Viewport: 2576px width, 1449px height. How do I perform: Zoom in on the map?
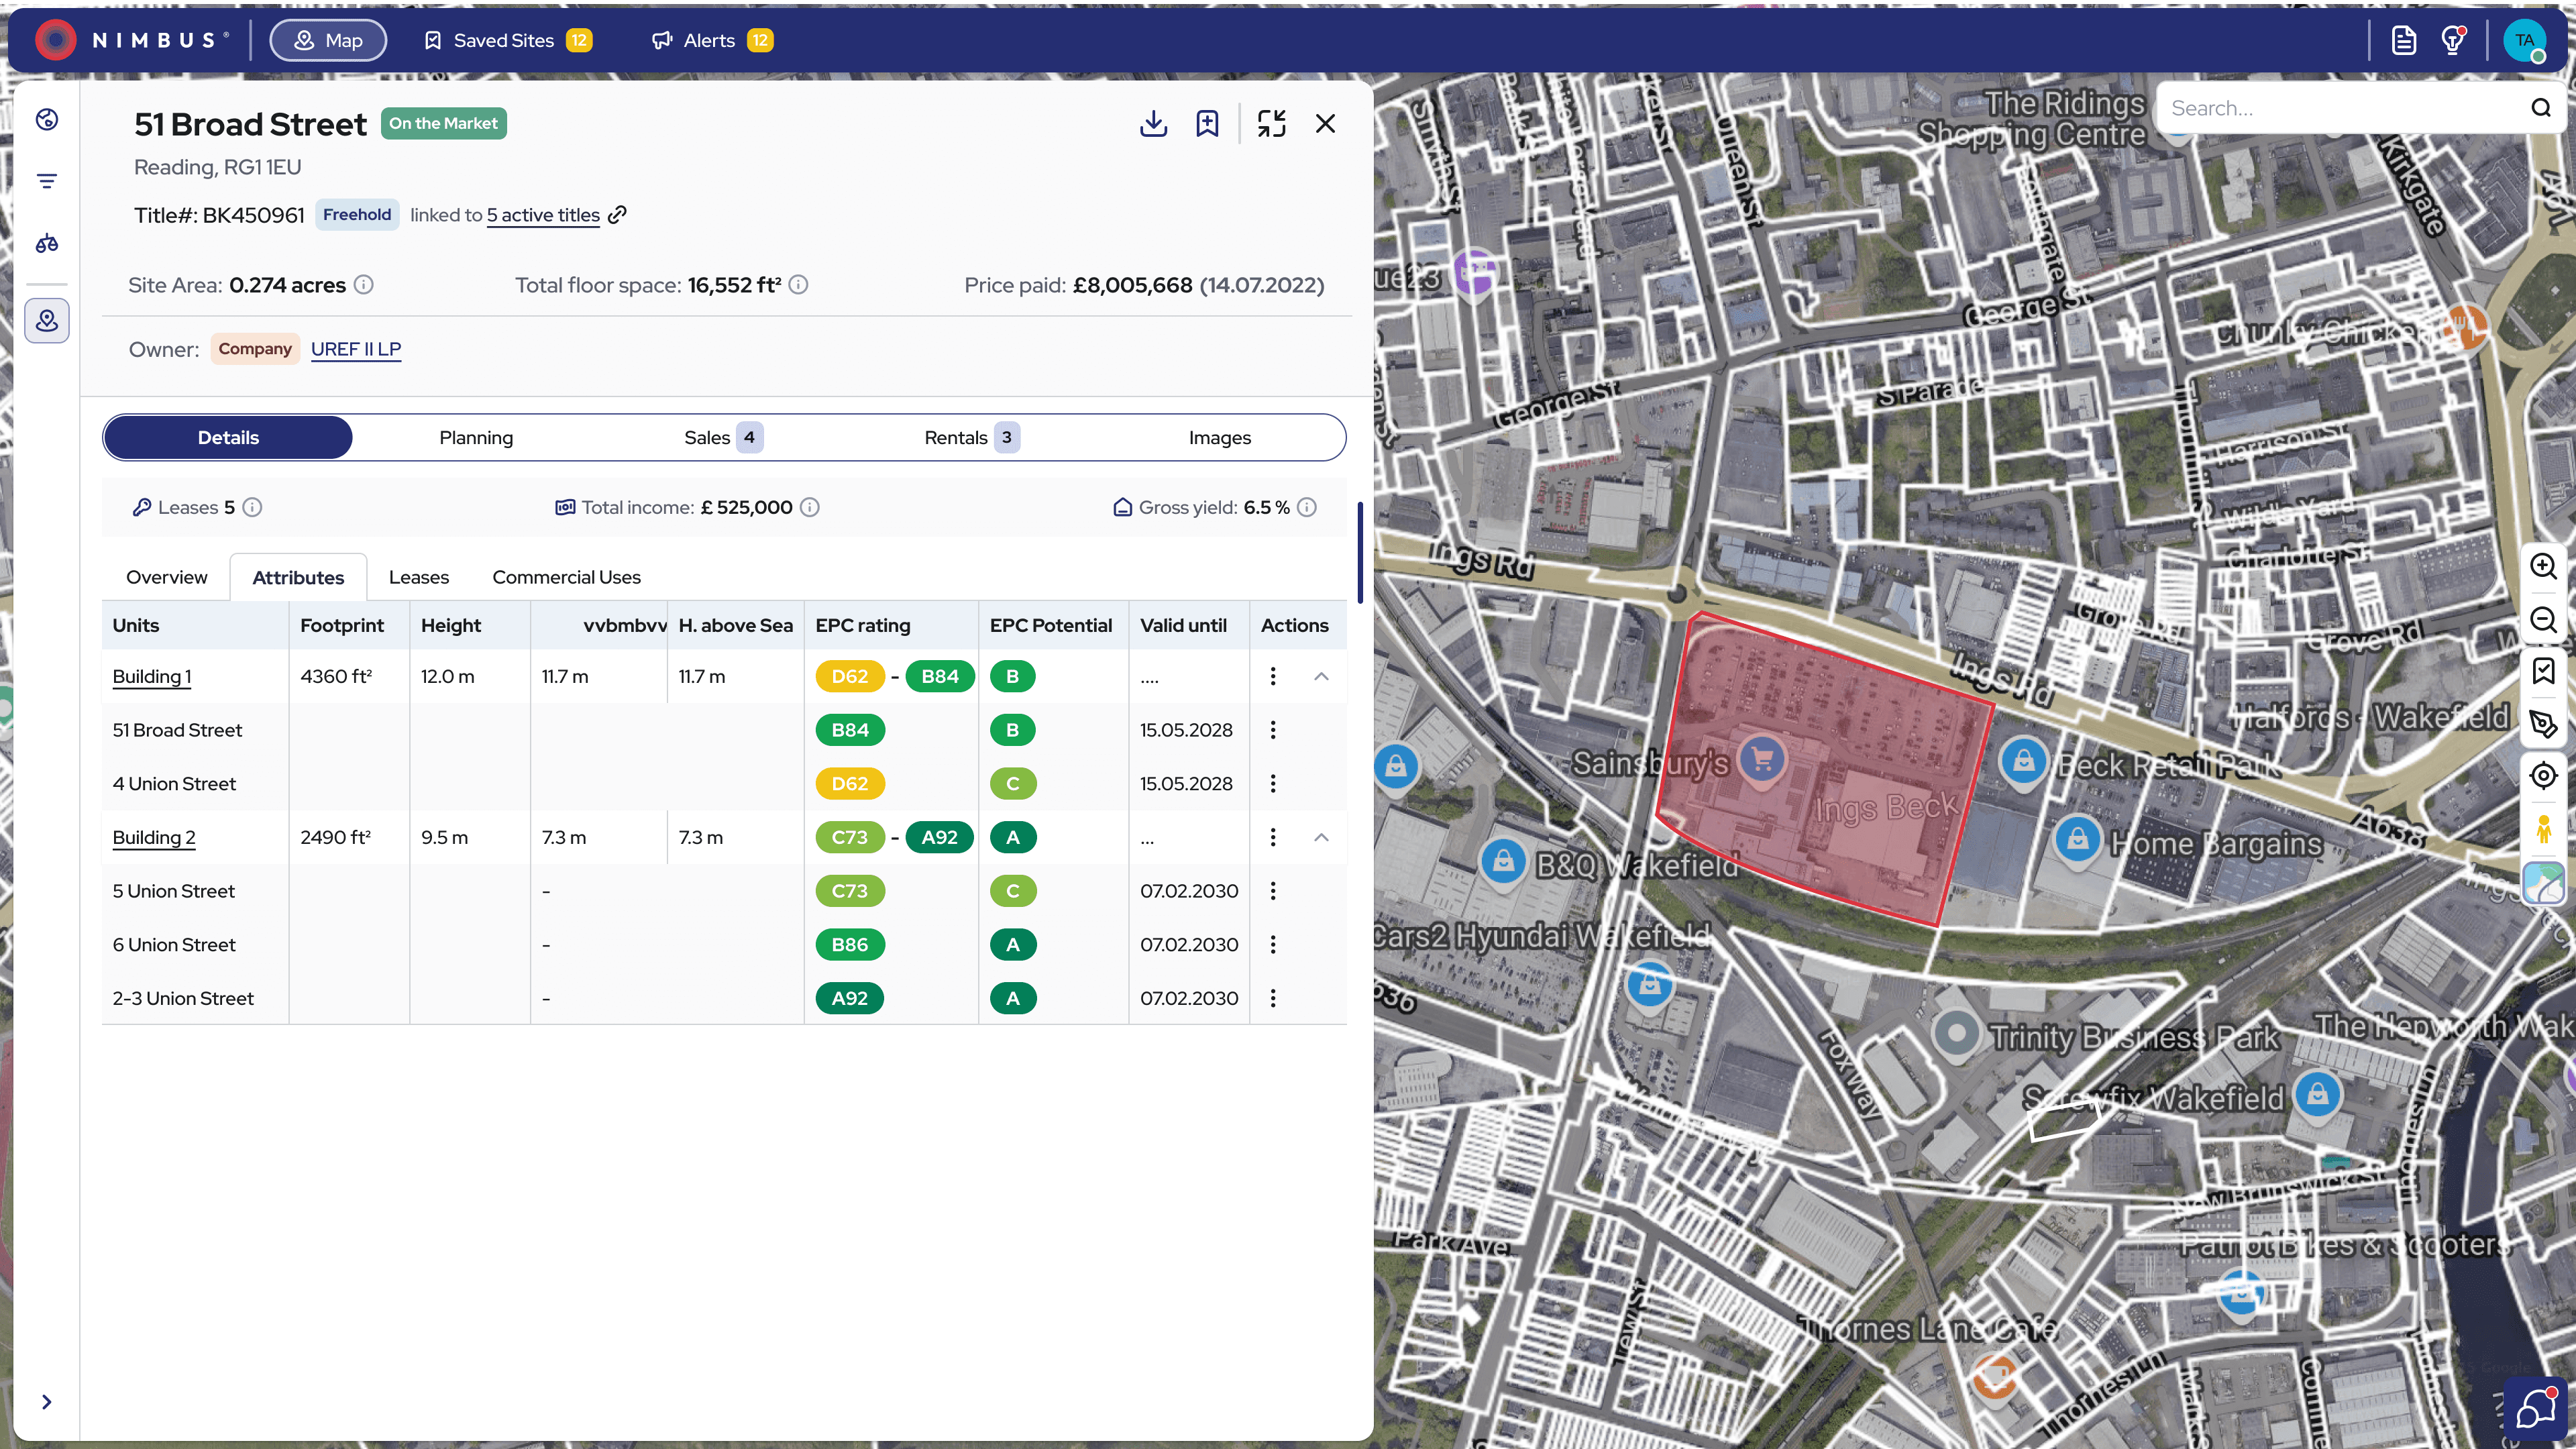coord(2543,566)
